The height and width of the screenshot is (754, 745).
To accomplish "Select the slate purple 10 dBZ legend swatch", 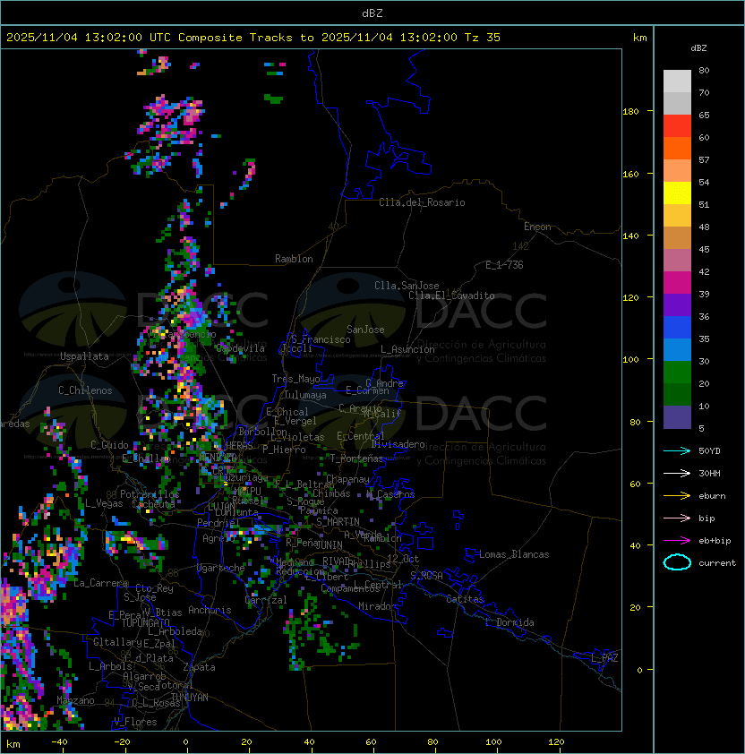I will point(677,417).
